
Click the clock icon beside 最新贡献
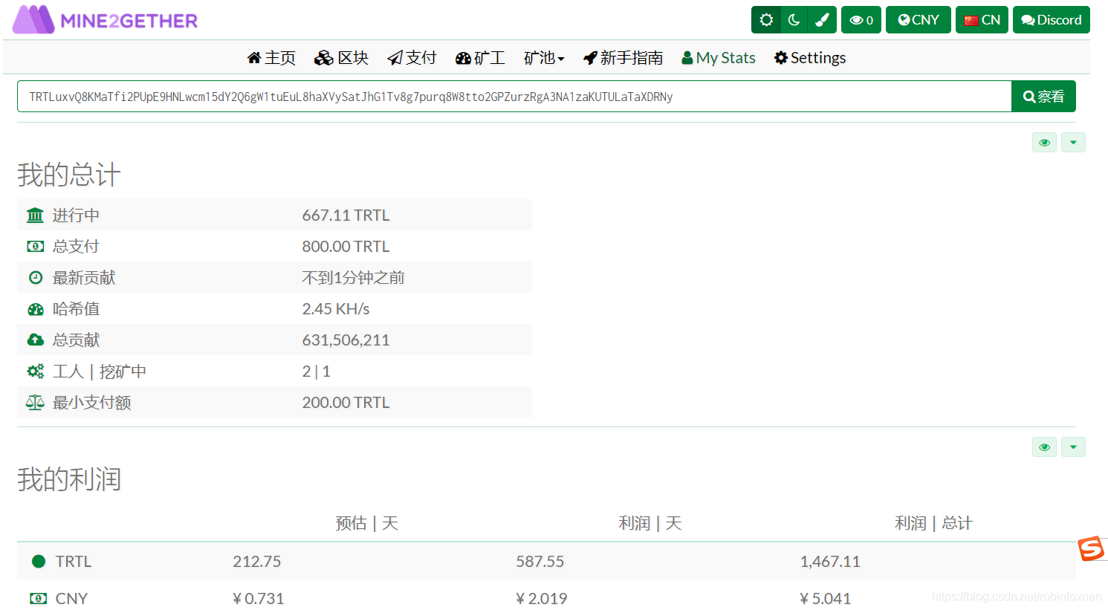point(35,278)
